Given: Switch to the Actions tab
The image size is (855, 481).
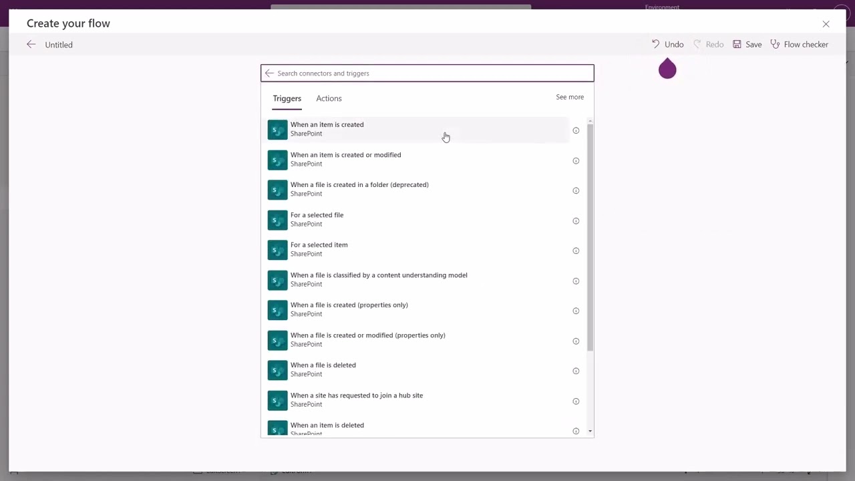Looking at the screenshot, I should point(329,98).
